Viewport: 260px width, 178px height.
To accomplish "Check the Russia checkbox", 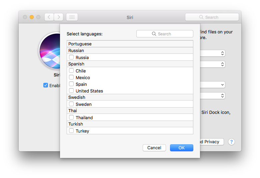I will click(71, 57).
